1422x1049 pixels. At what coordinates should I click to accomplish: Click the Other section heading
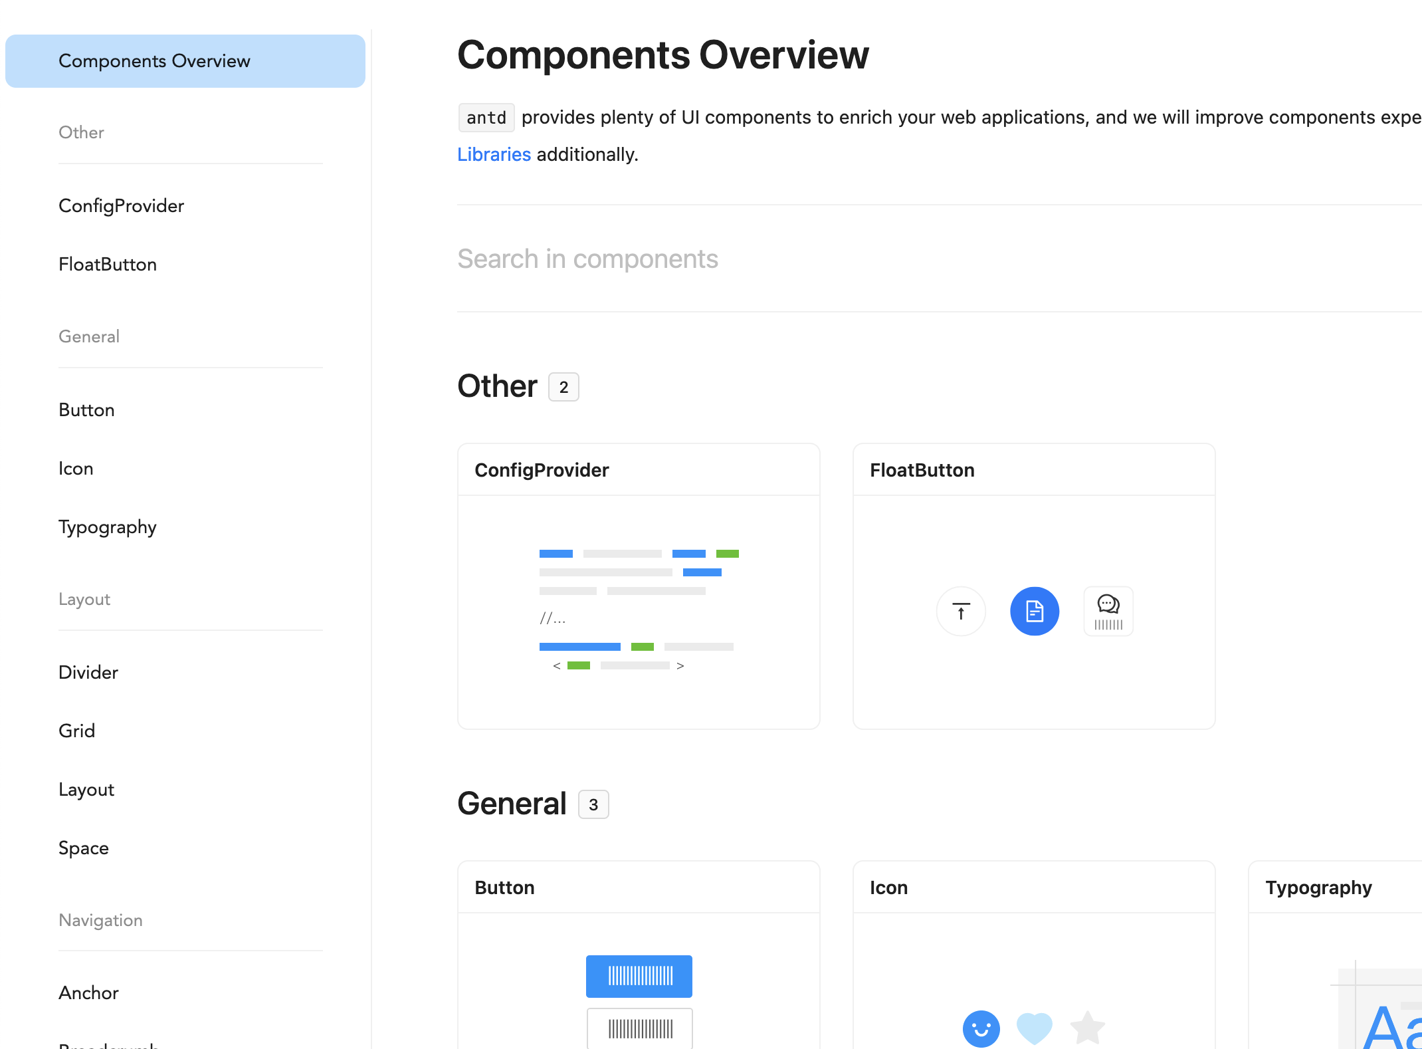click(497, 386)
